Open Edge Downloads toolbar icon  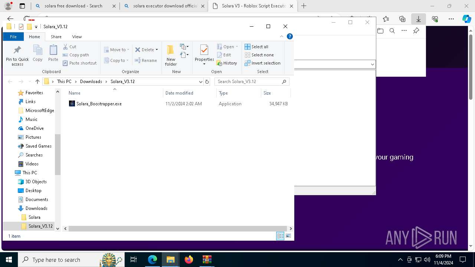pyautogui.click(x=418, y=19)
